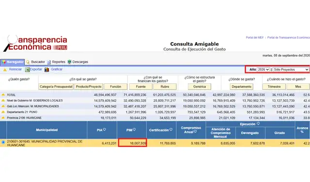Click the Reportes document icon
Screen dimensions: 310x182
click(49, 62)
